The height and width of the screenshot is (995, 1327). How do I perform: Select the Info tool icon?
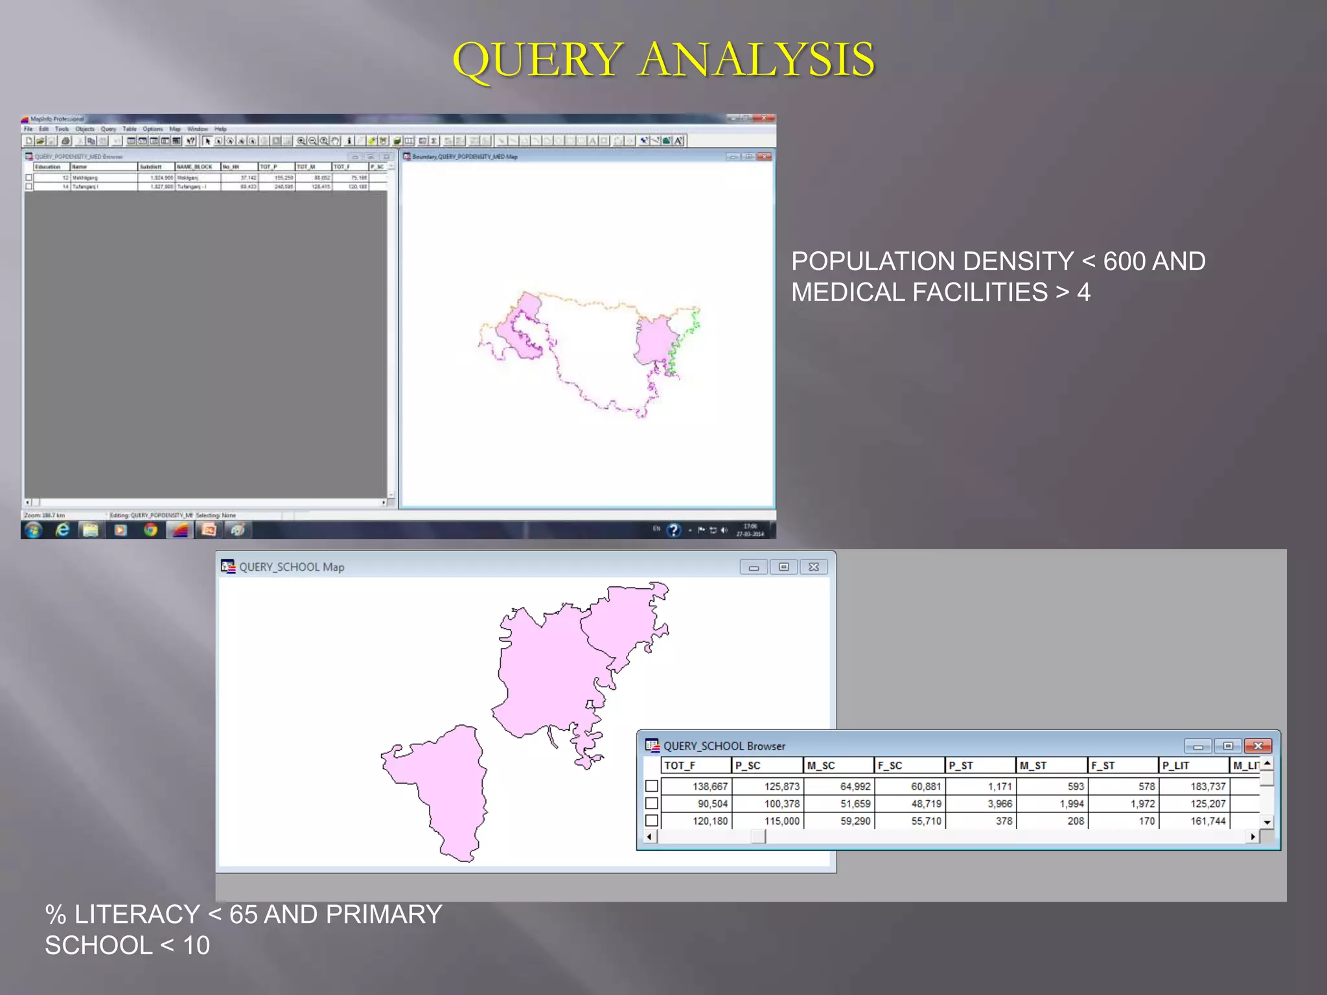point(349,141)
